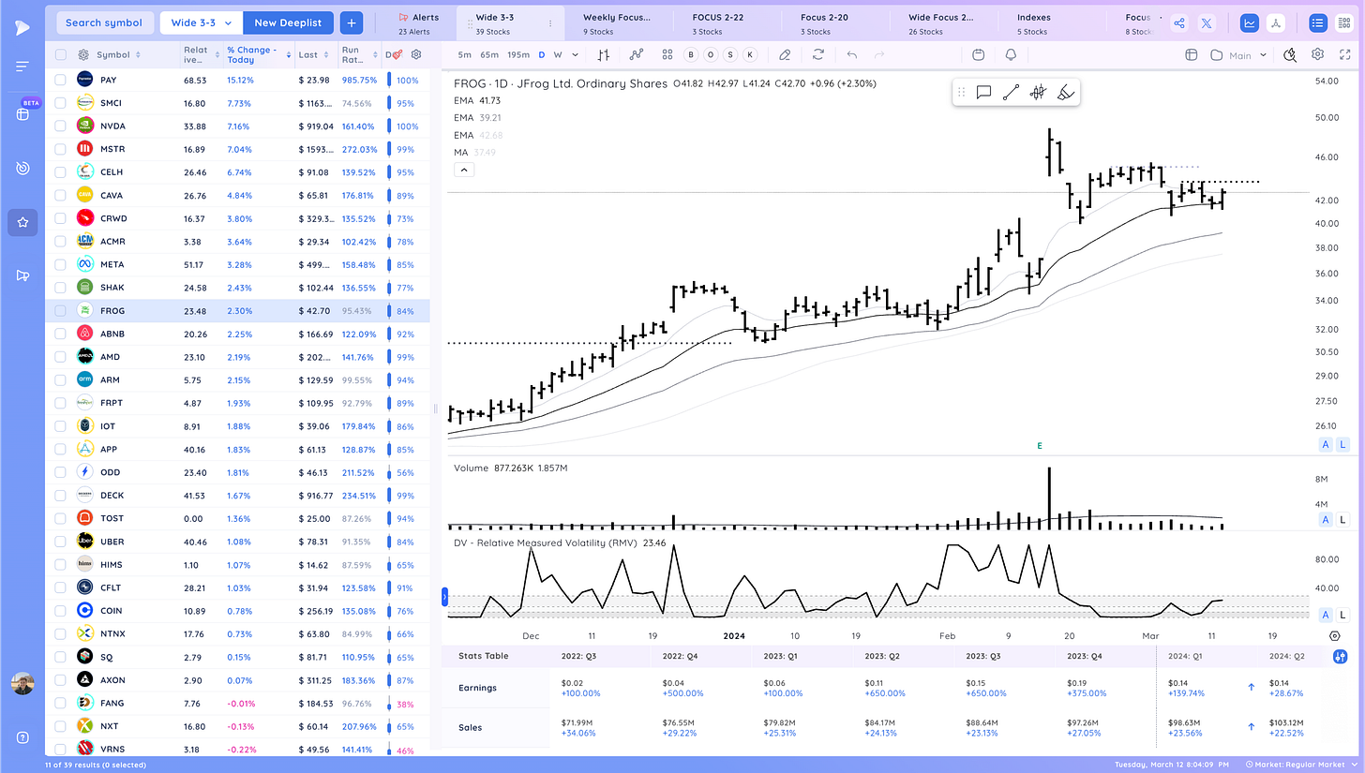This screenshot has height=773, width=1365.
Task: Sort by Symbol column header
Action: (113, 54)
